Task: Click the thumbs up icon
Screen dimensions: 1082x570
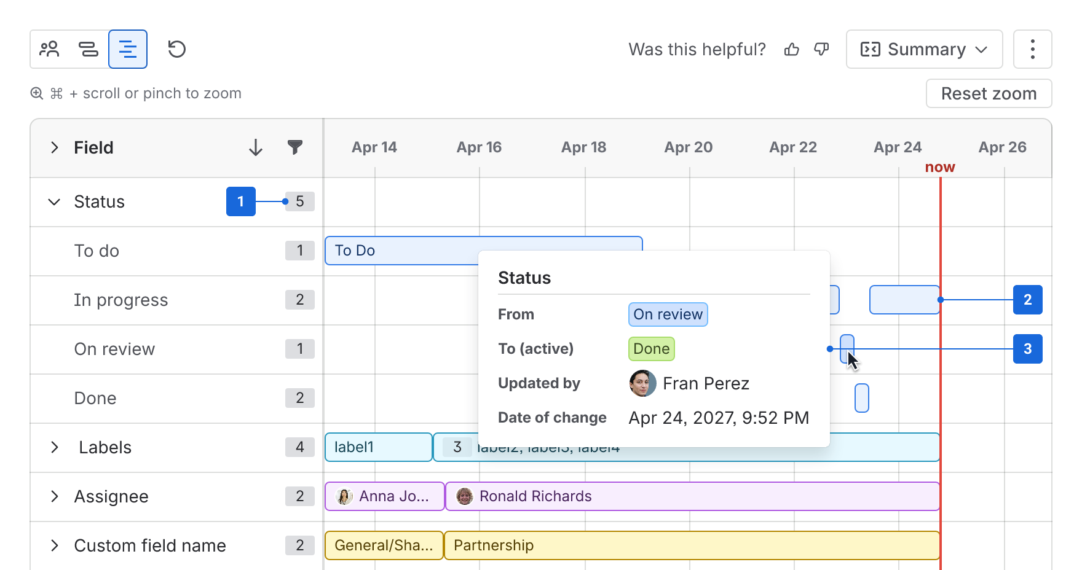Action: point(792,49)
